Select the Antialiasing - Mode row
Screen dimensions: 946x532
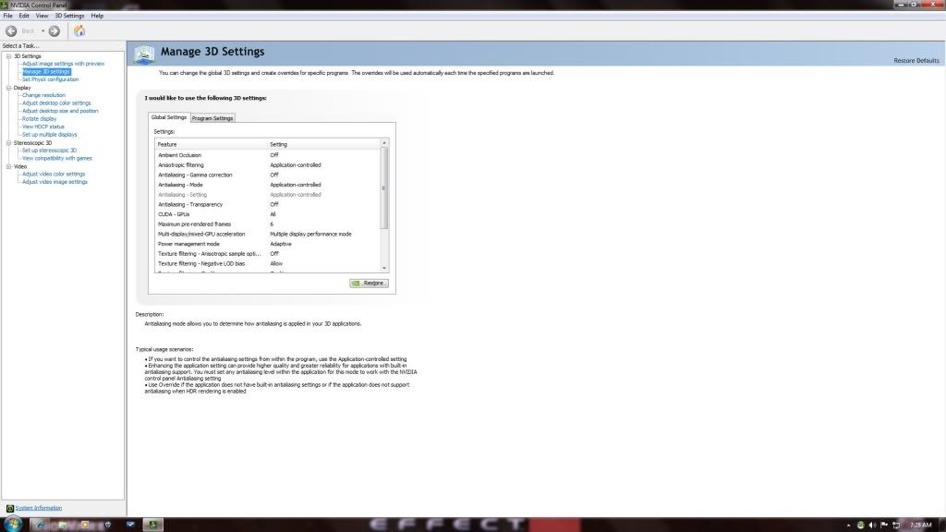click(267, 185)
